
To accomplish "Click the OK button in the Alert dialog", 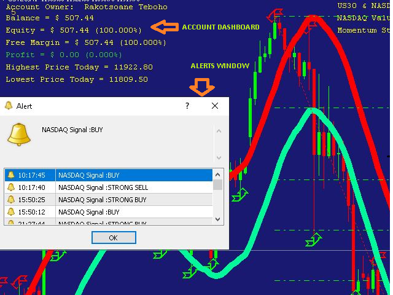I will point(114,238).
